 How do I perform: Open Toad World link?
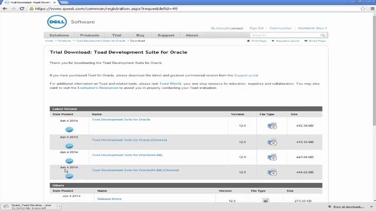click(x=170, y=84)
